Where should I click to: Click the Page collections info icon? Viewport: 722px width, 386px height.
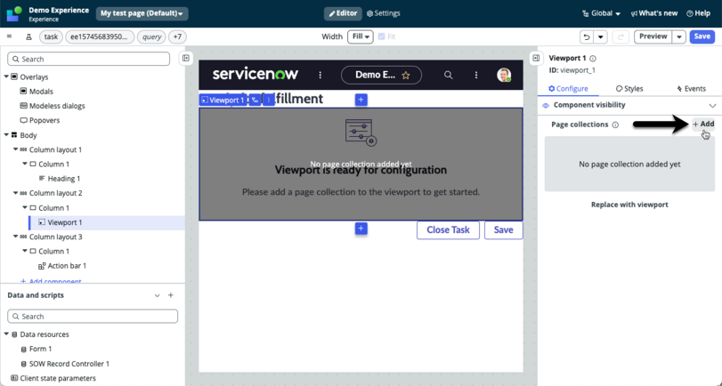coord(615,125)
